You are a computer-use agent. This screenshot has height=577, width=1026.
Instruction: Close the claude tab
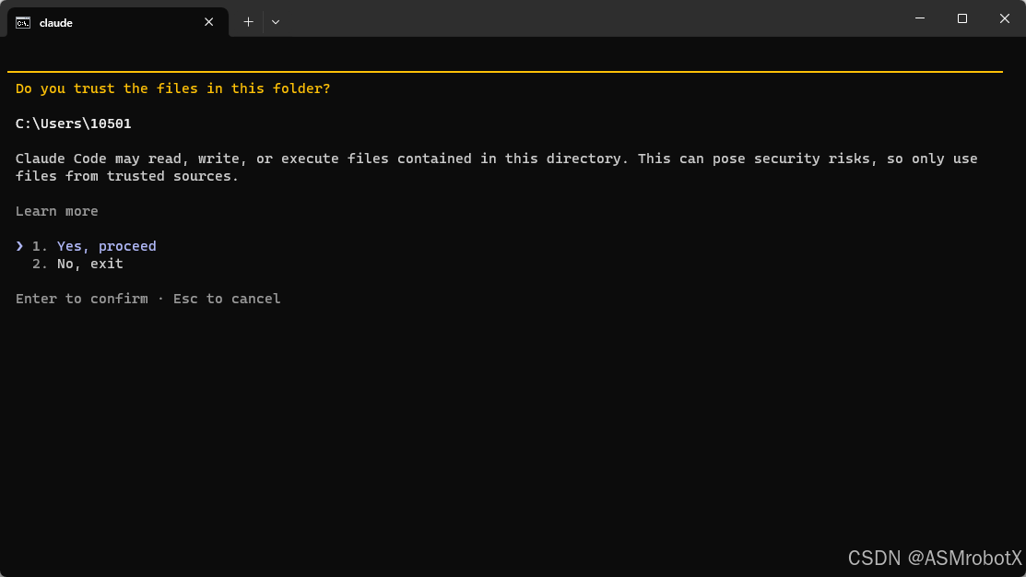[208, 22]
